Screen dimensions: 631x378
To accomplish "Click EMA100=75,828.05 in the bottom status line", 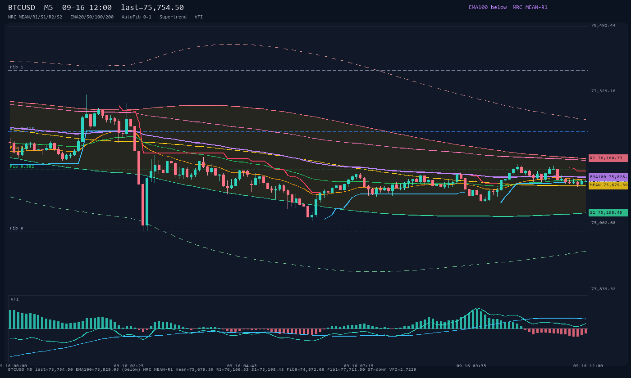I will coord(97,369).
